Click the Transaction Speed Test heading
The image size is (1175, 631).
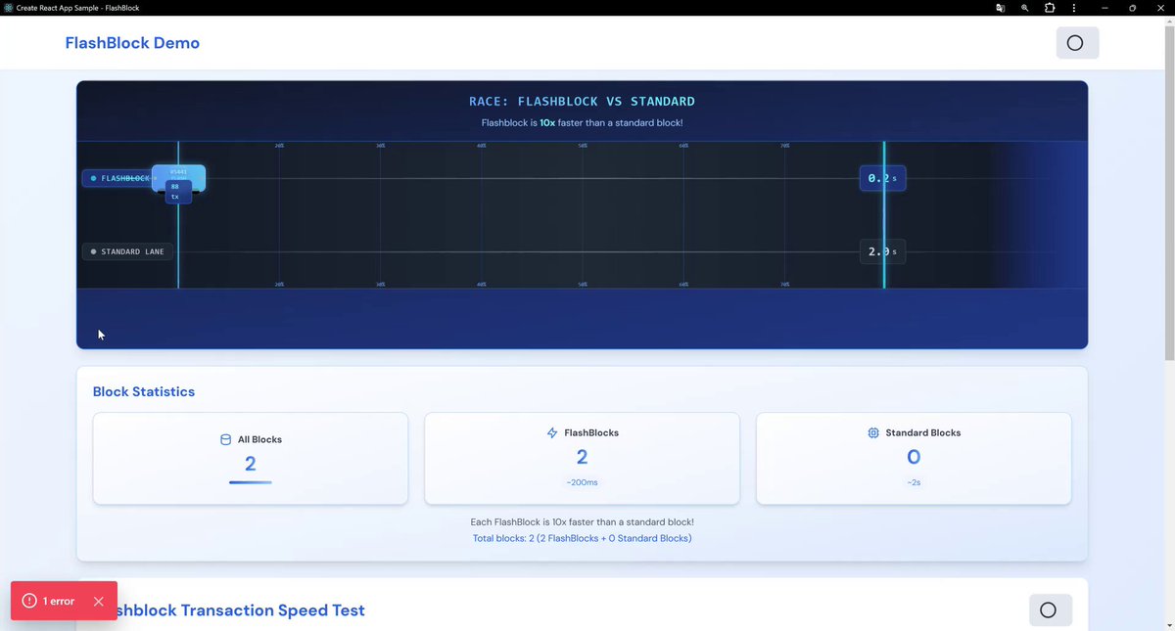pos(241,610)
